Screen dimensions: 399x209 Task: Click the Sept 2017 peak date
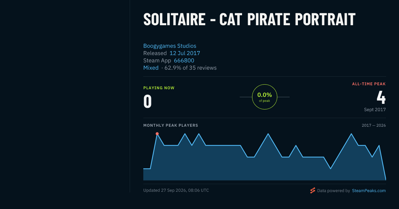pos(375,109)
